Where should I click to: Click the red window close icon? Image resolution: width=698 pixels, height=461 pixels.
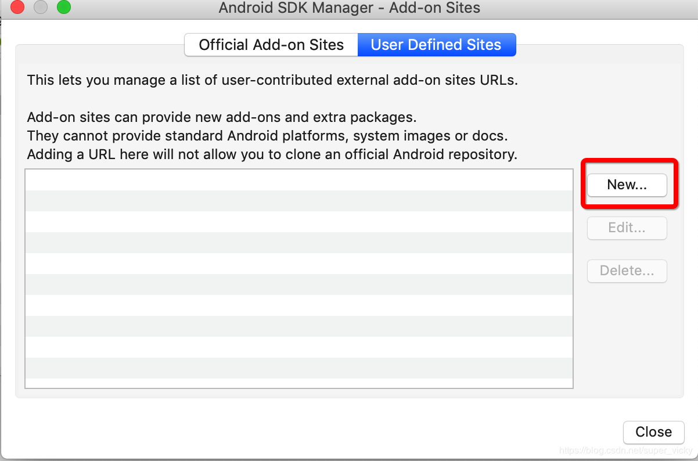[x=18, y=8]
